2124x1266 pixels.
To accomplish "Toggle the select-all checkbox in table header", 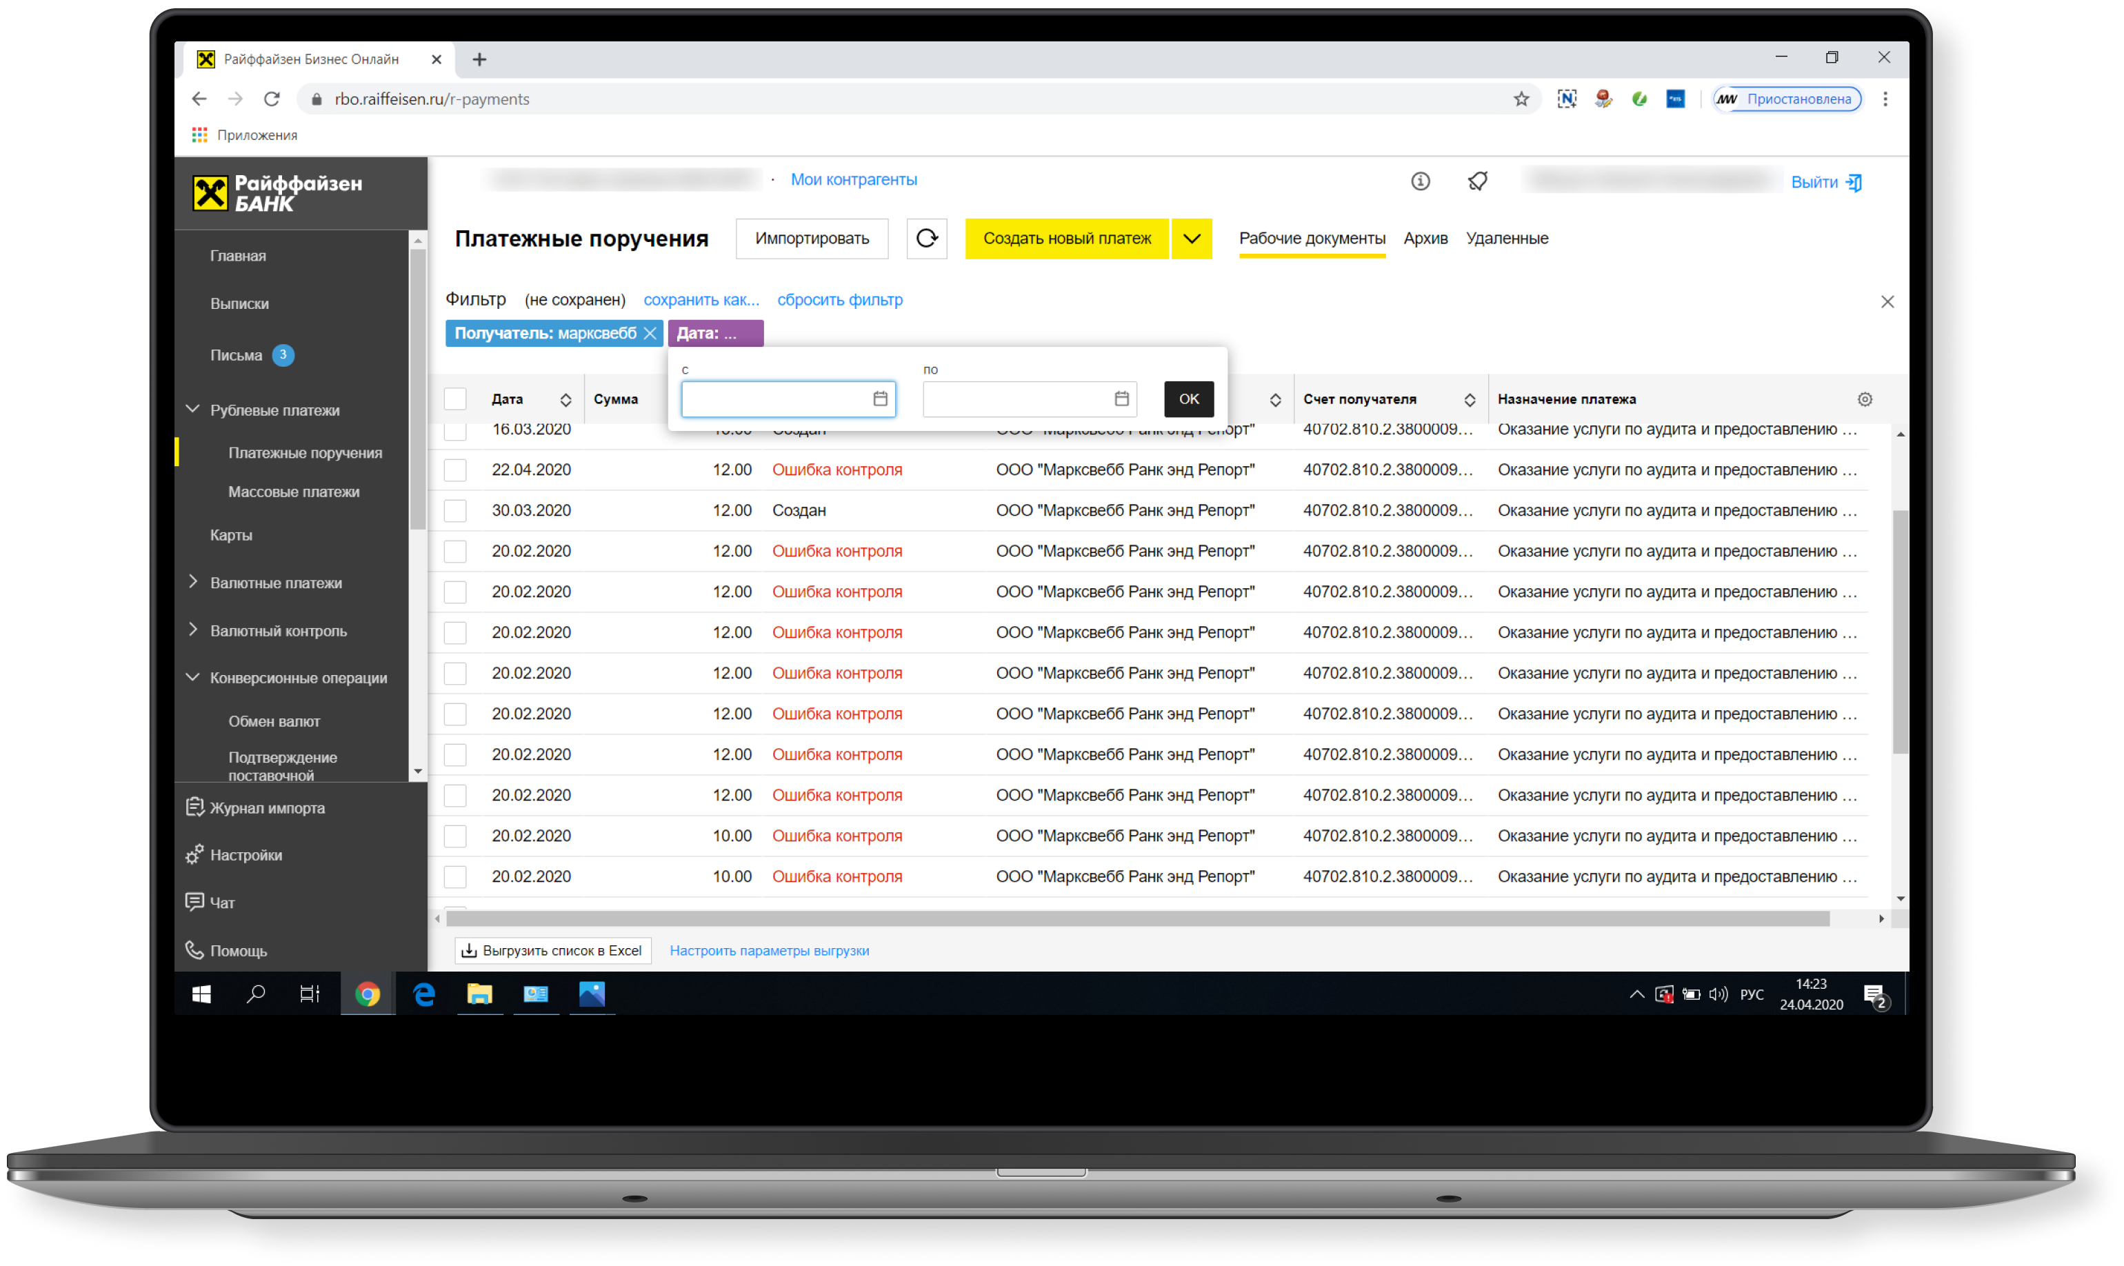I will click(456, 399).
